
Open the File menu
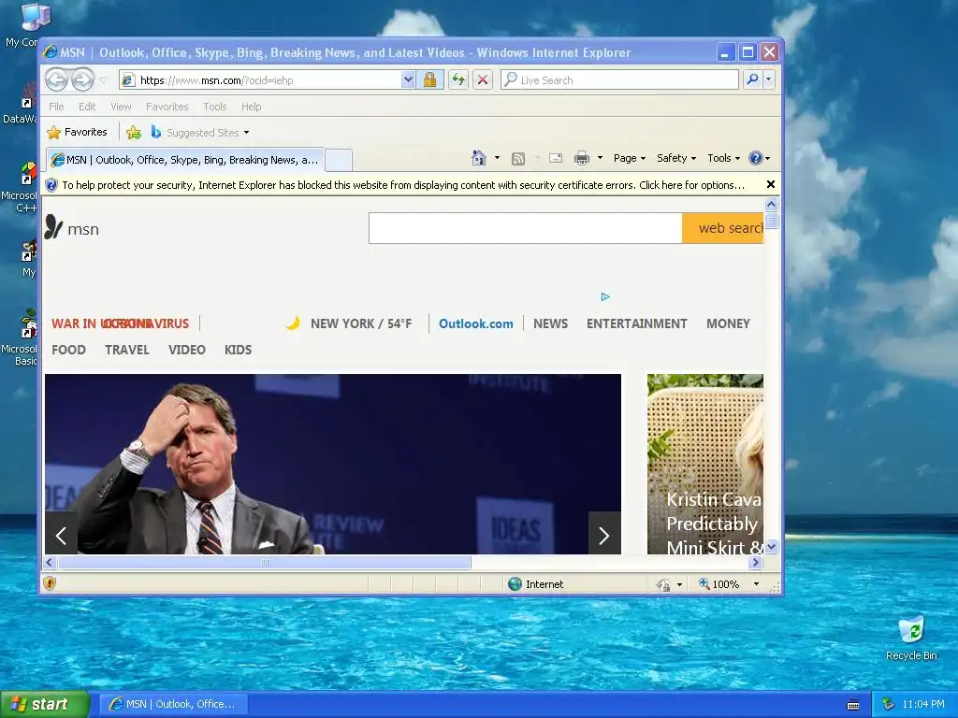pyautogui.click(x=56, y=107)
